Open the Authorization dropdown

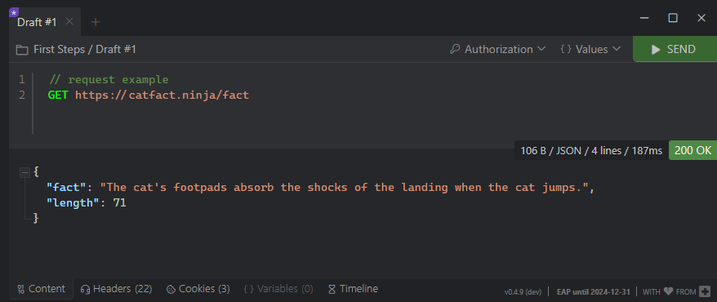(497, 49)
